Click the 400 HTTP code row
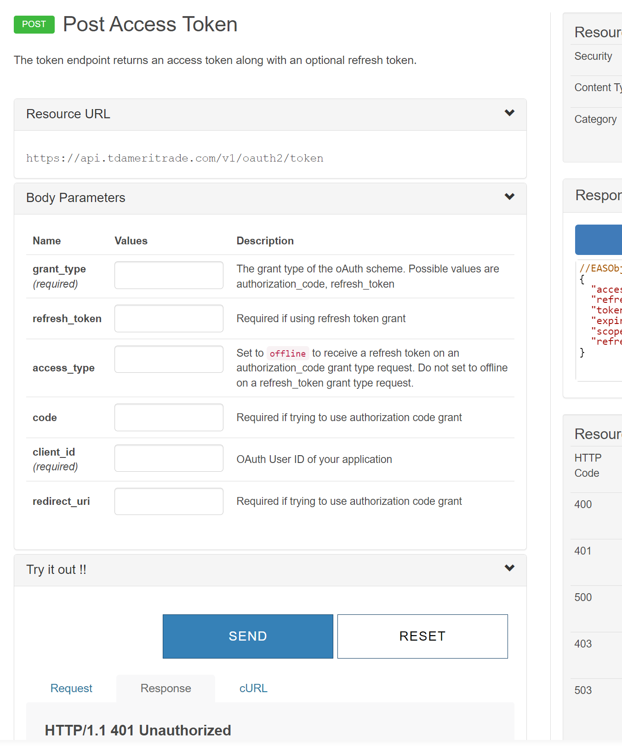Image resolution: width=622 pixels, height=746 pixels. [596, 516]
